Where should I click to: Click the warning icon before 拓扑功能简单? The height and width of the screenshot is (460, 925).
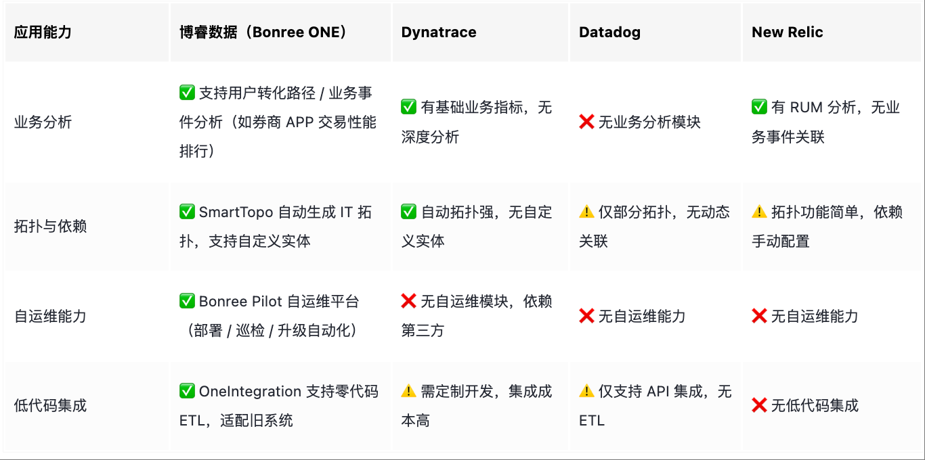(759, 212)
